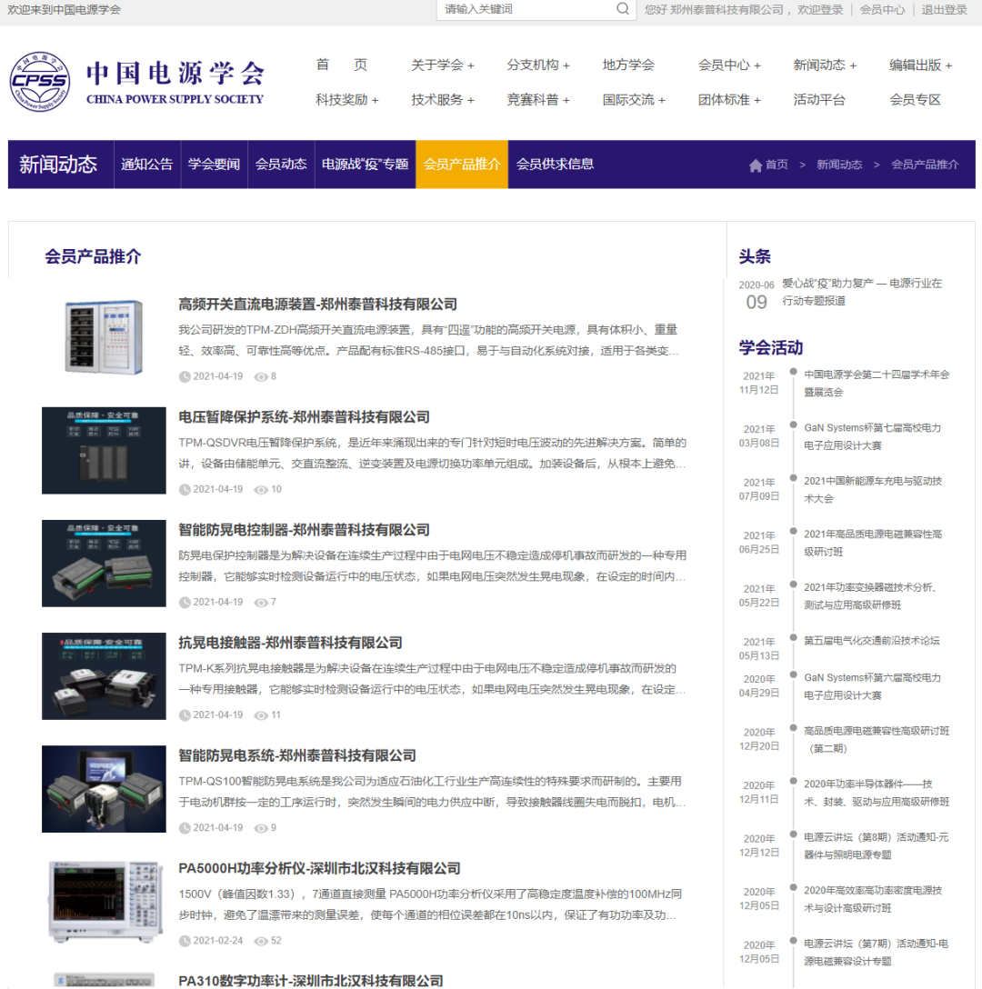Viewport: 982px width, 989px height.
Task: Click the 退出登录 link
Action: point(944,10)
